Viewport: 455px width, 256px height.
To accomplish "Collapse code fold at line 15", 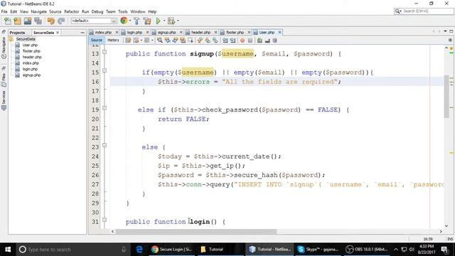I will pyautogui.click(x=105, y=70).
